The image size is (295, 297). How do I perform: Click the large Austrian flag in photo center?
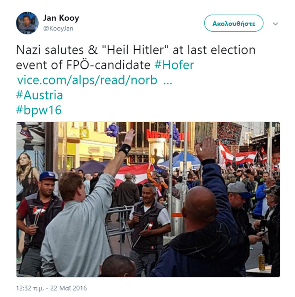(x=133, y=174)
